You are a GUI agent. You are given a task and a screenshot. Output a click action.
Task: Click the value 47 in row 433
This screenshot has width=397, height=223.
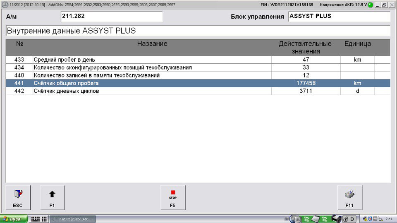[x=306, y=60]
